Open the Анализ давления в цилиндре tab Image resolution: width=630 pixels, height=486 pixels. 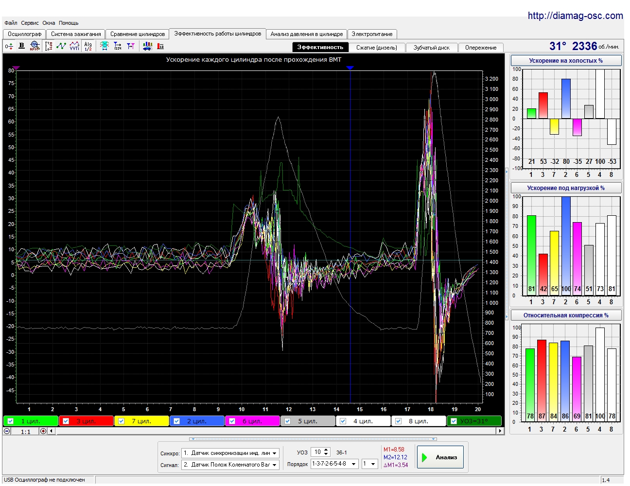307,34
